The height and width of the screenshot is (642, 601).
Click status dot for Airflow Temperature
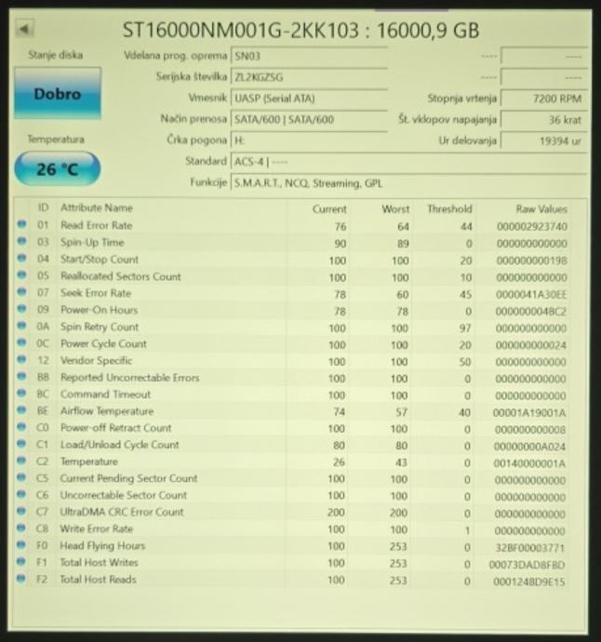pos(21,411)
